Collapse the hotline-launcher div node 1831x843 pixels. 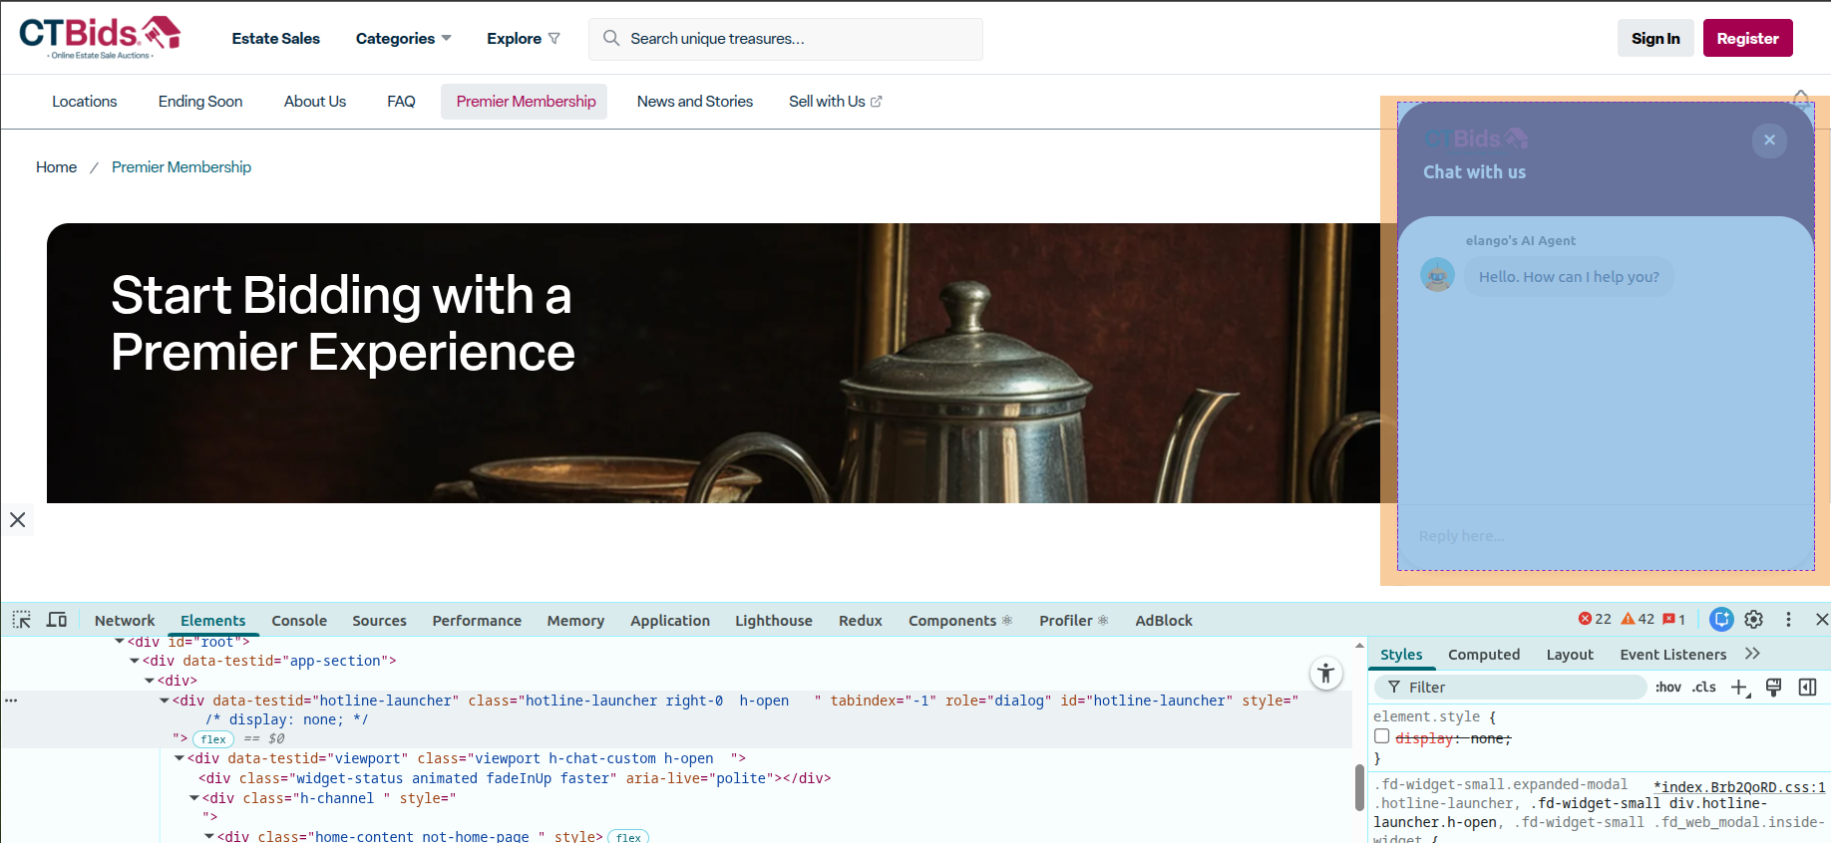coord(165,701)
